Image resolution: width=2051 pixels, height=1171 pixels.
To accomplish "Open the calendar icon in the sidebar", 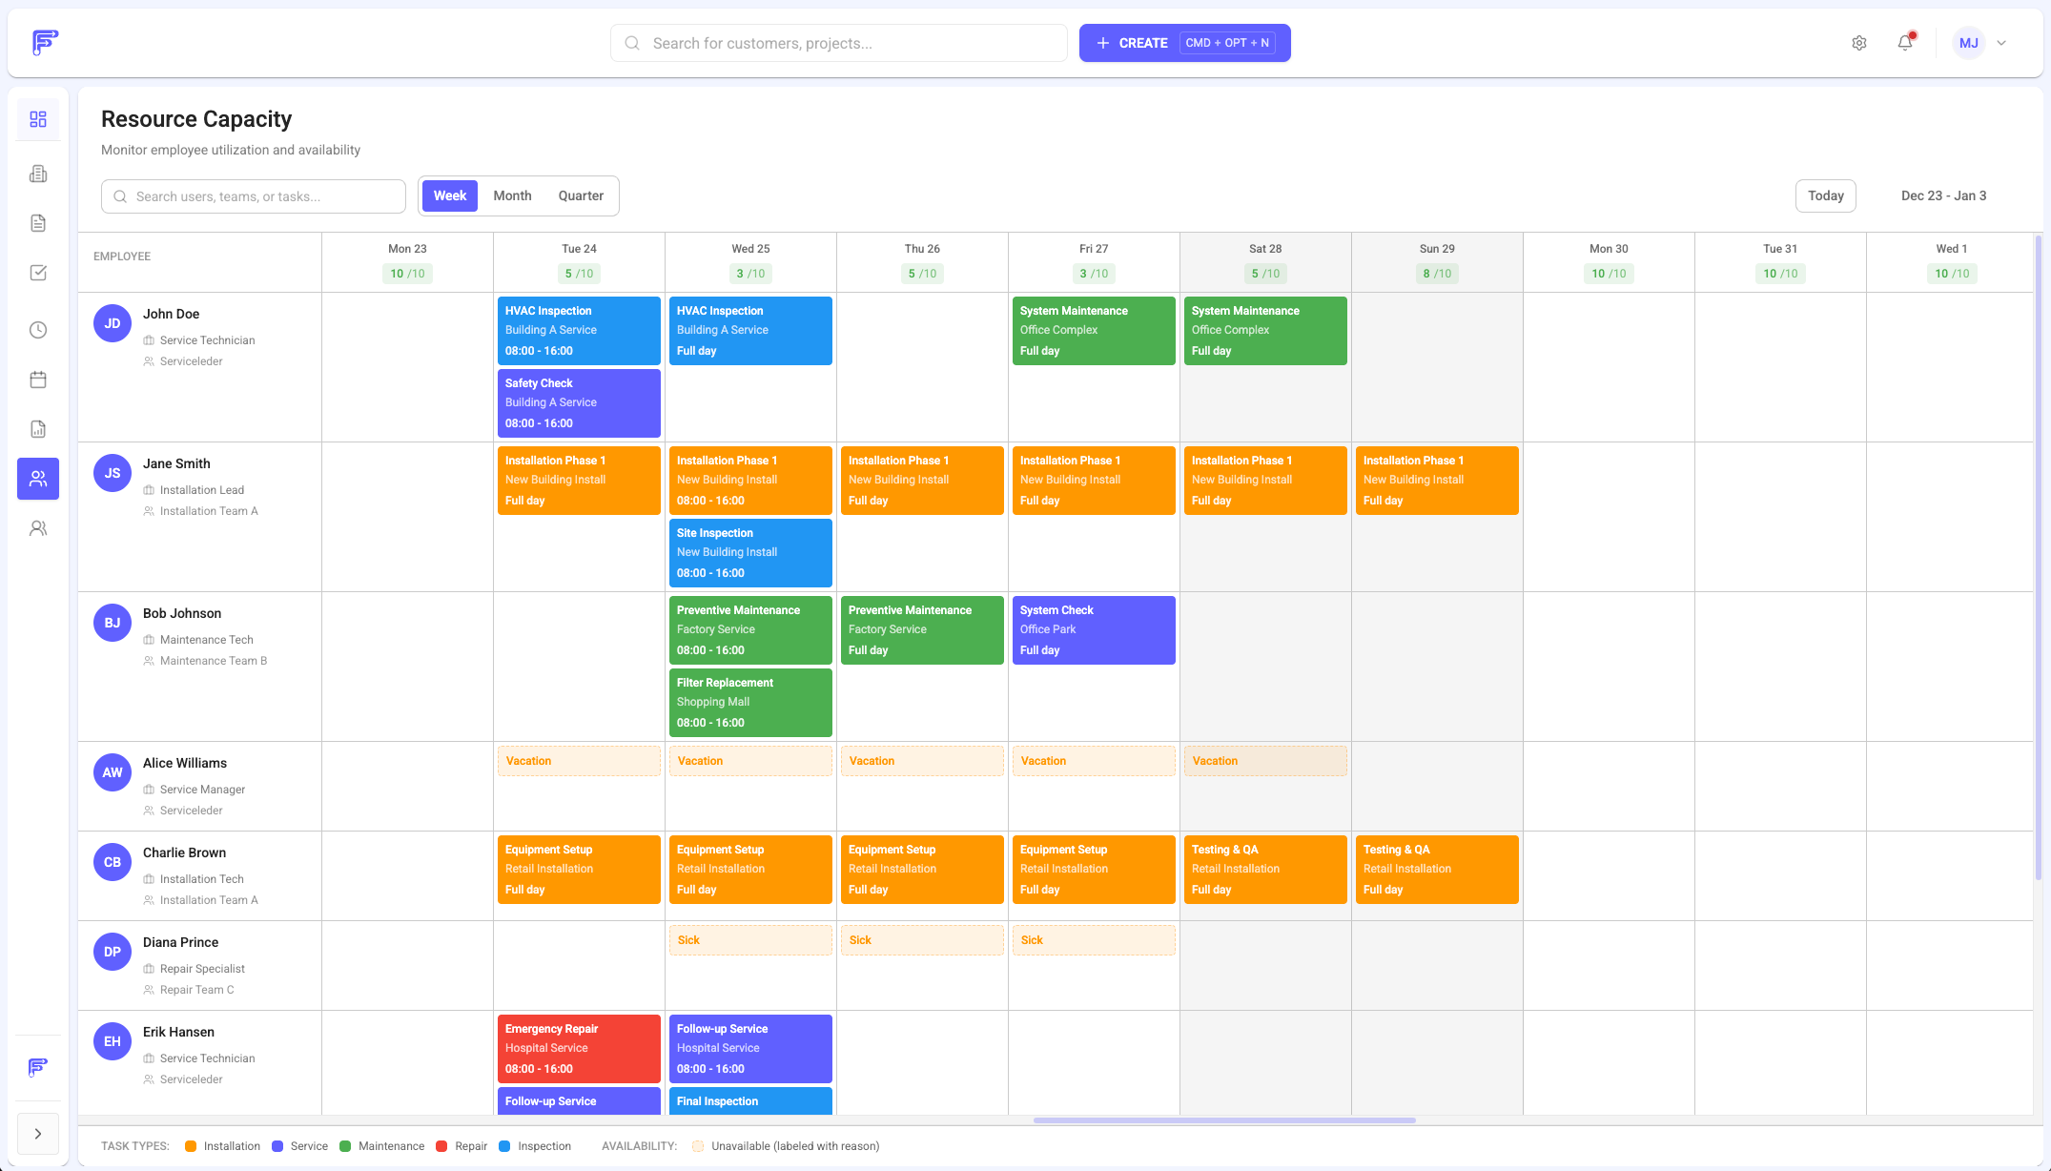I will tap(38, 379).
